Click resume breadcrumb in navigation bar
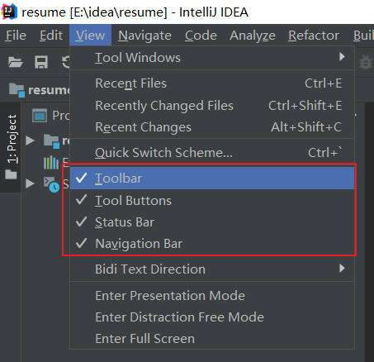Image resolution: width=374 pixels, height=362 pixels. click(49, 90)
